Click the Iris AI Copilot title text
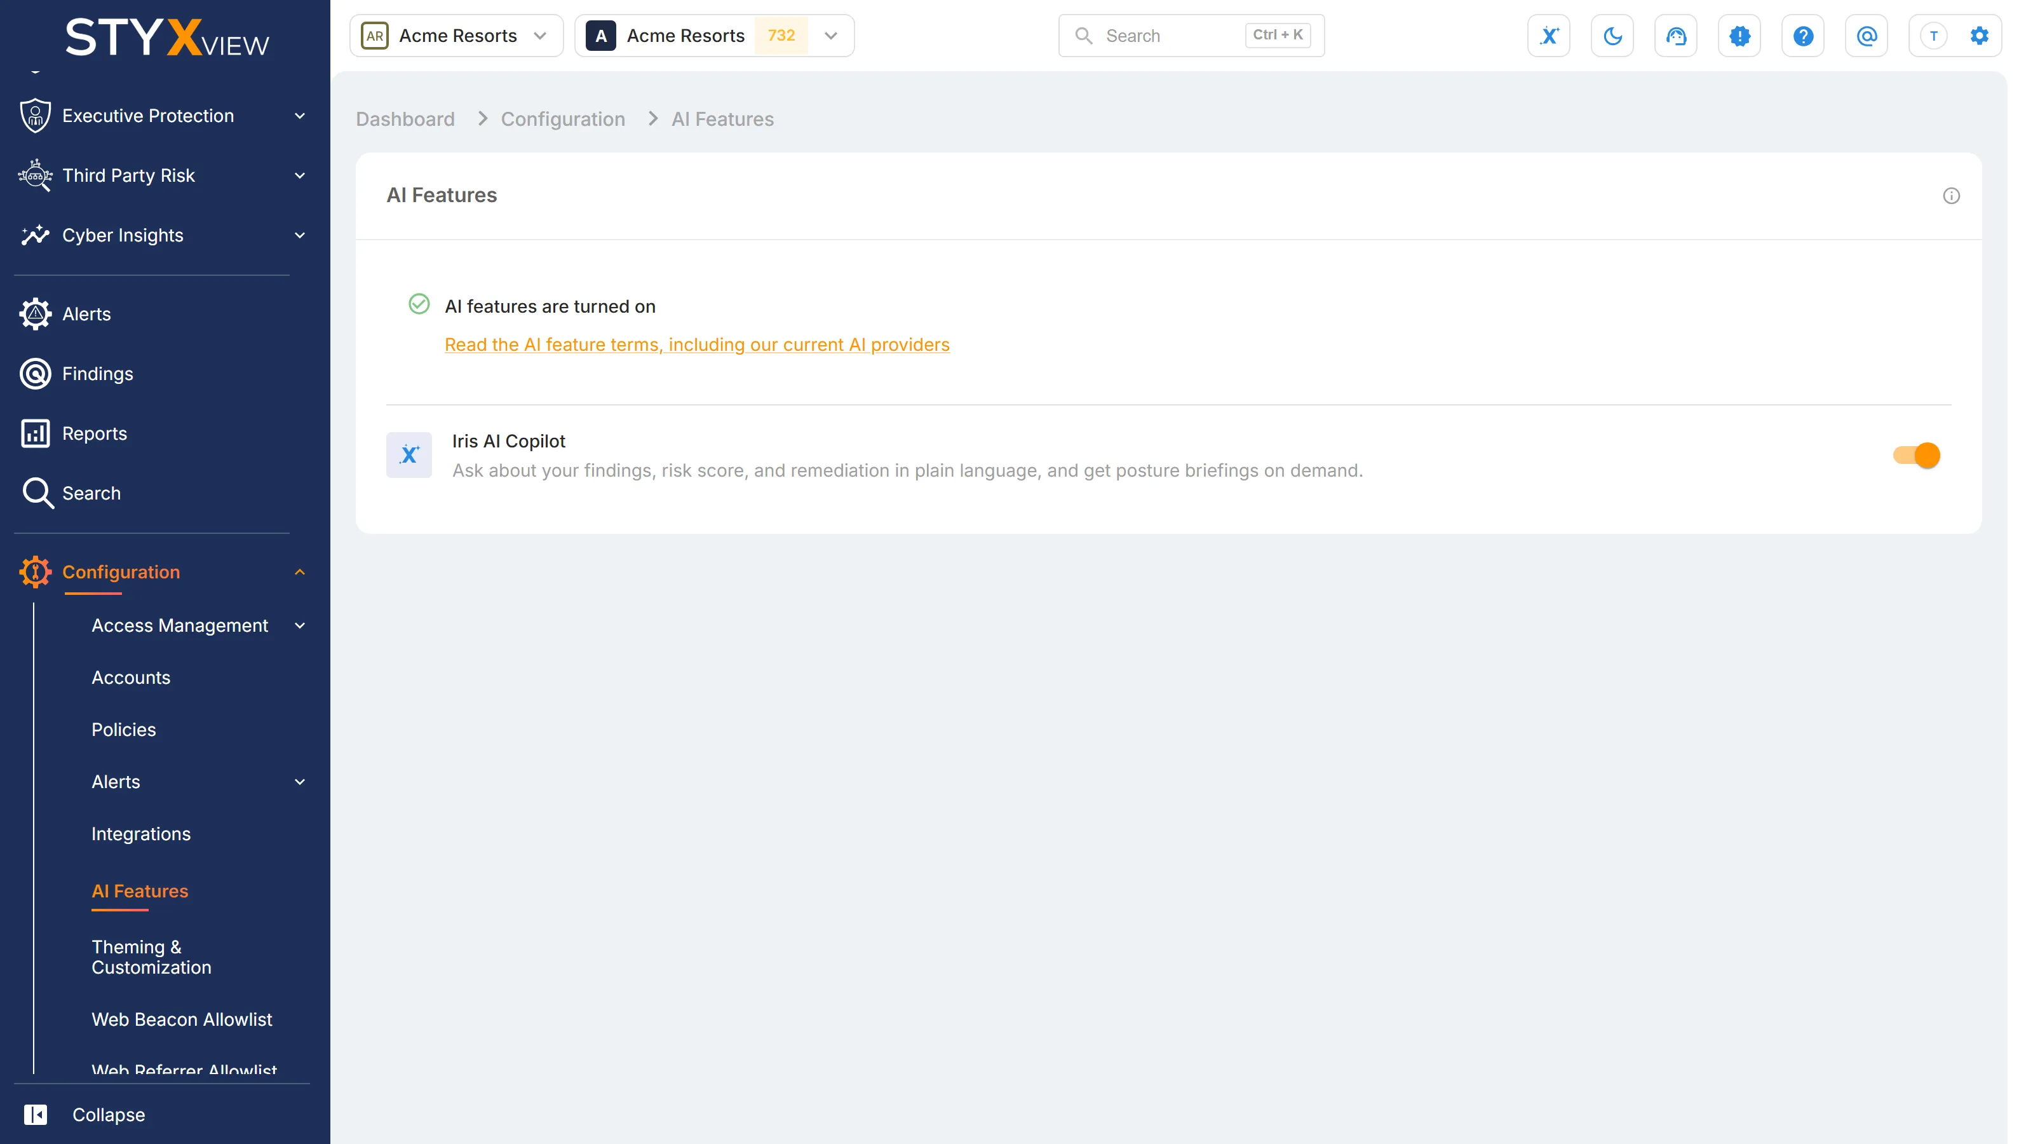Viewport: 2033px width, 1144px height. coord(508,440)
